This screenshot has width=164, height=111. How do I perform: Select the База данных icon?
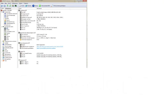tap(3, 59)
